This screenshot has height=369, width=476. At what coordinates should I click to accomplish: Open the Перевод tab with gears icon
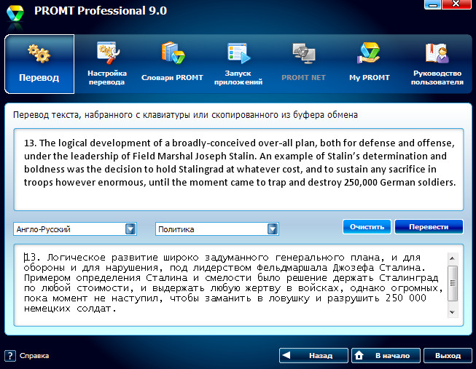pyautogui.click(x=39, y=64)
